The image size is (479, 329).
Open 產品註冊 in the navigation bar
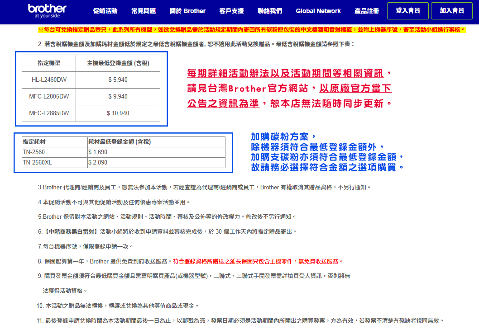(x=366, y=11)
